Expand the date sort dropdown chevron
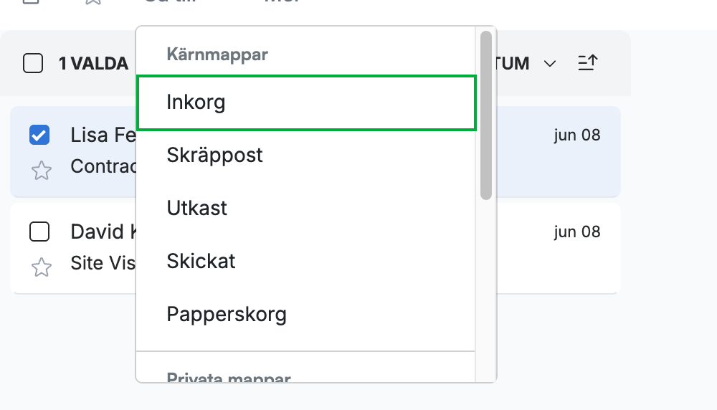 pos(550,63)
